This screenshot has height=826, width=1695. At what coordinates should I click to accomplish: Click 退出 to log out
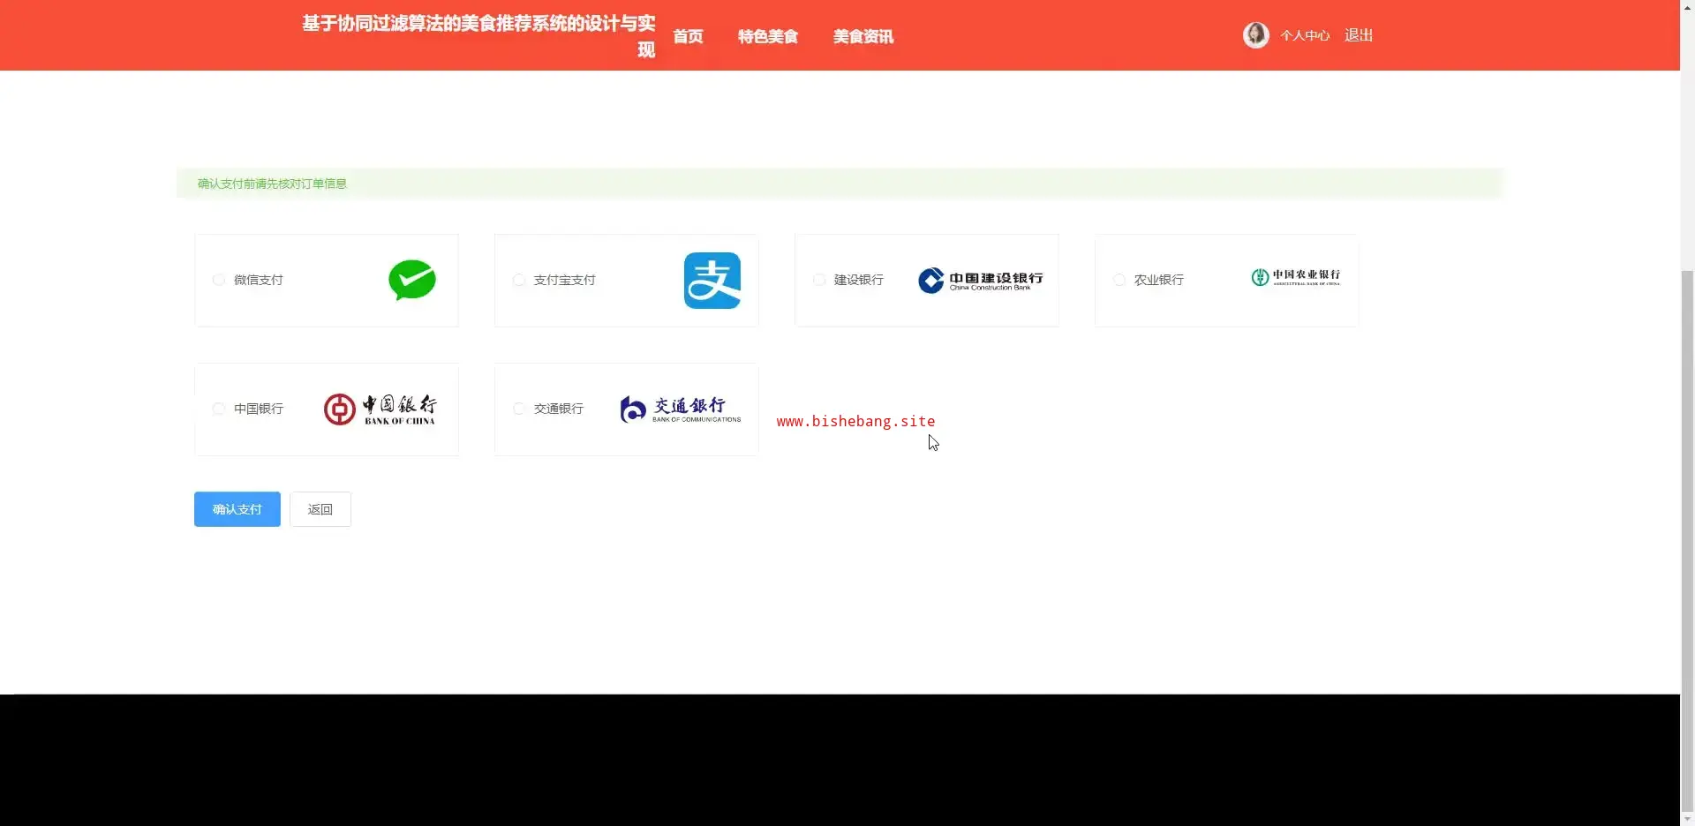click(x=1359, y=35)
